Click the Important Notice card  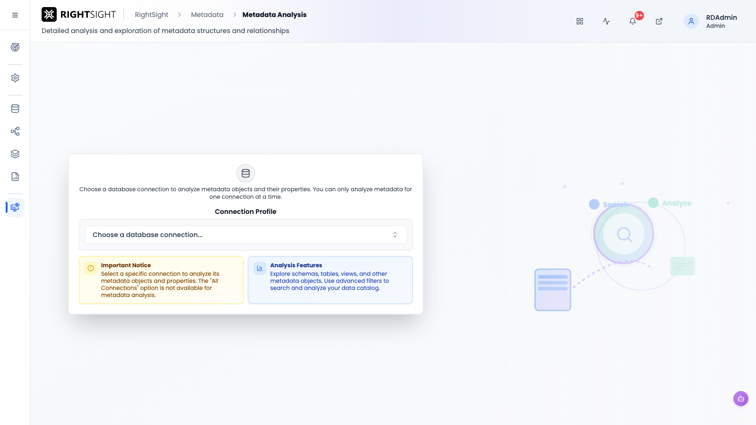(161, 280)
